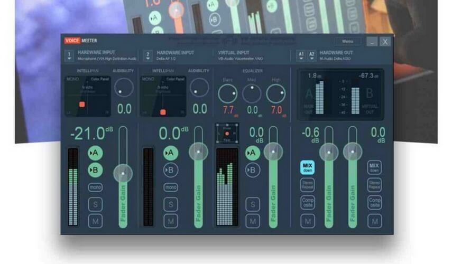Click input 1 fader gain knob
Viewport: 470px width, 264px height.
[123, 173]
